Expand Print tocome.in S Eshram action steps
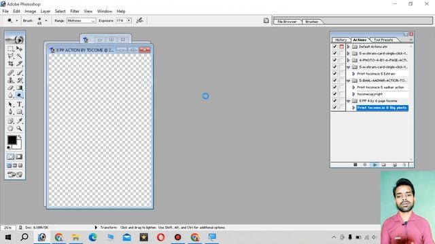The width and height of the screenshot is (435, 244). (353, 74)
